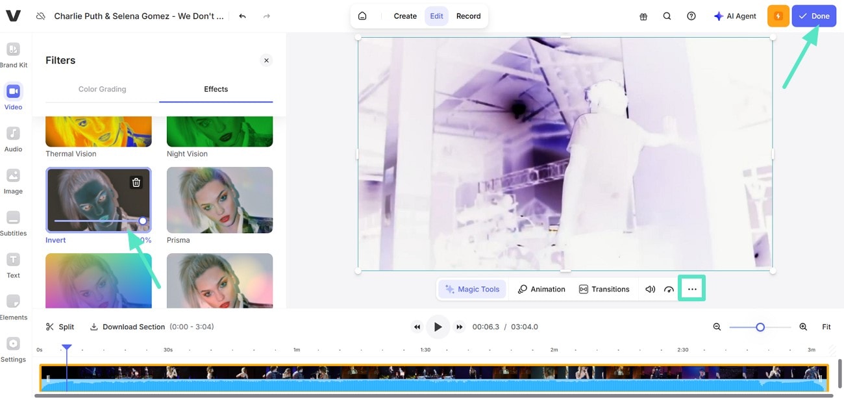Screen dimensions: 844x398
Task: Click the cloud save status icon
Action: [41, 16]
